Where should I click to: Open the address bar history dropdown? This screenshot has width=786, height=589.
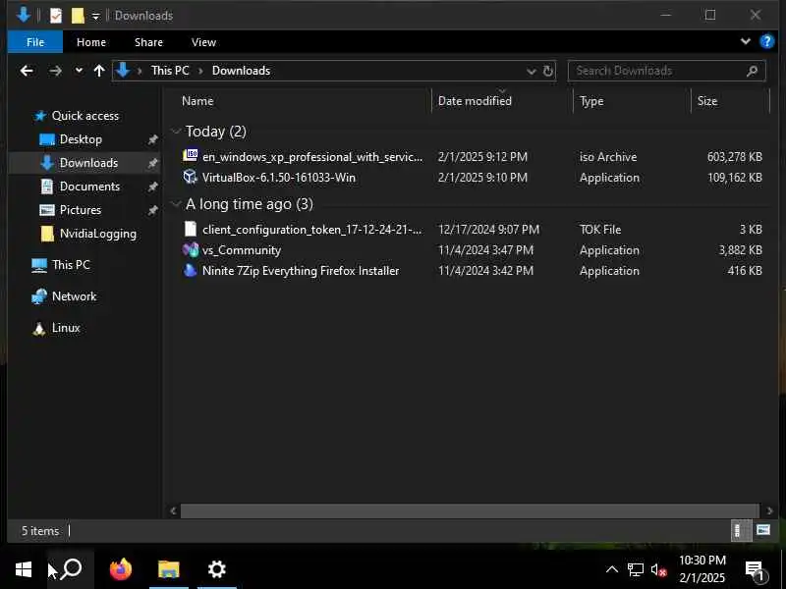(x=531, y=71)
